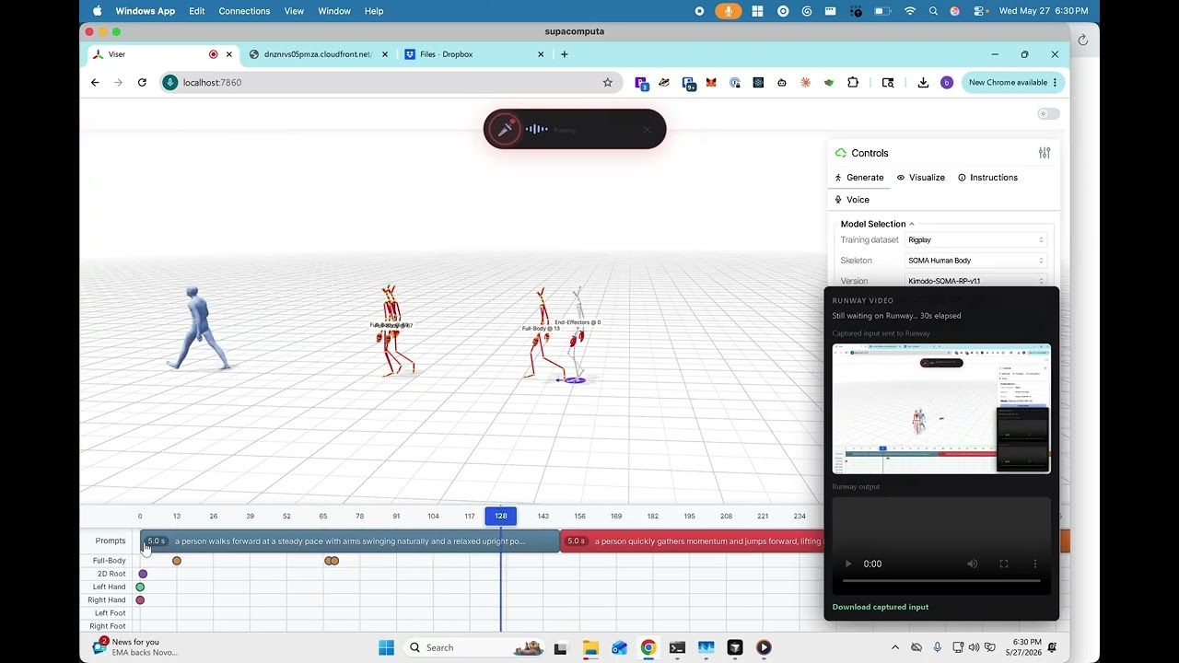The width and height of the screenshot is (1179, 663).
Task: Open the Controls panel settings sliders icon
Action: [1044, 153]
